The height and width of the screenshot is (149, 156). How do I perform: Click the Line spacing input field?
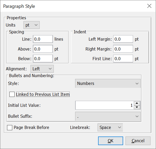[x=43, y=39]
